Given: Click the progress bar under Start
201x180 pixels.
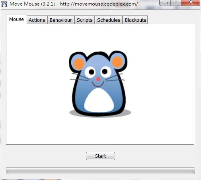Looking at the screenshot, I should [x=100, y=170].
